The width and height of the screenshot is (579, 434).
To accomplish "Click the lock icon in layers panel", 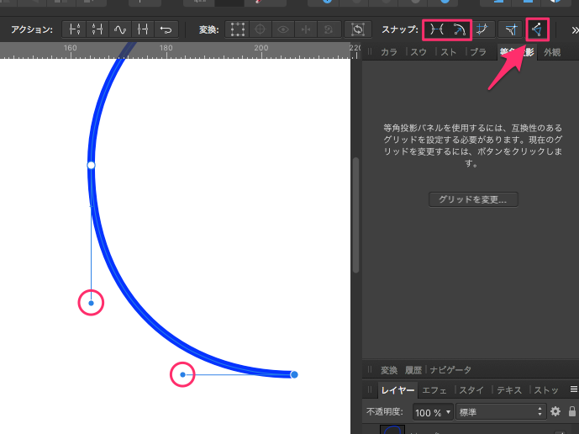I will pyautogui.click(x=571, y=412).
